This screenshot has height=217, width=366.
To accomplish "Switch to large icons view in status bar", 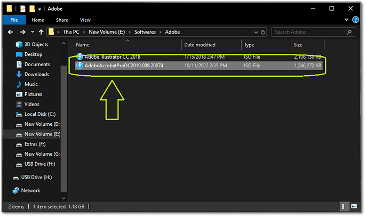I will 355,206.
